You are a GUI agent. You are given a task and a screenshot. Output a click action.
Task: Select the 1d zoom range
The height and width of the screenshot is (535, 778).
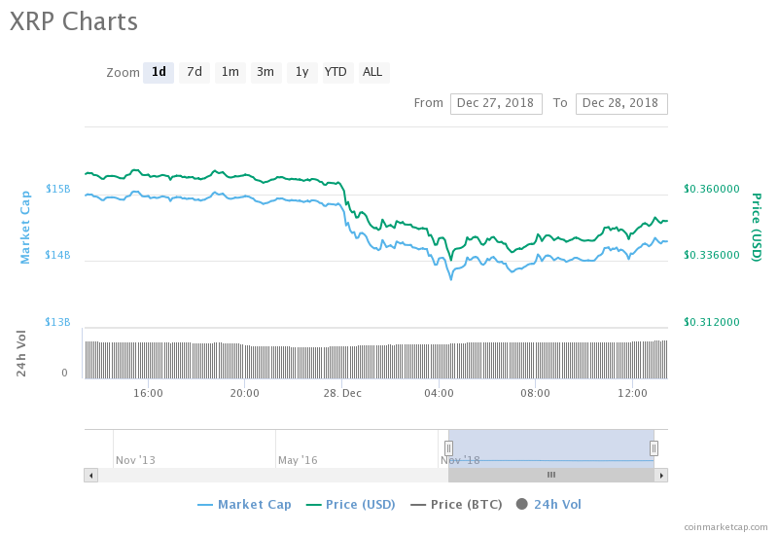[159, 72]
